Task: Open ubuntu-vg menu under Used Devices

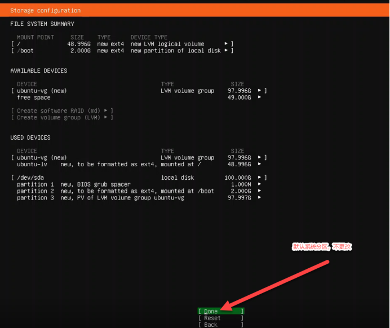Action: [259, 158]
